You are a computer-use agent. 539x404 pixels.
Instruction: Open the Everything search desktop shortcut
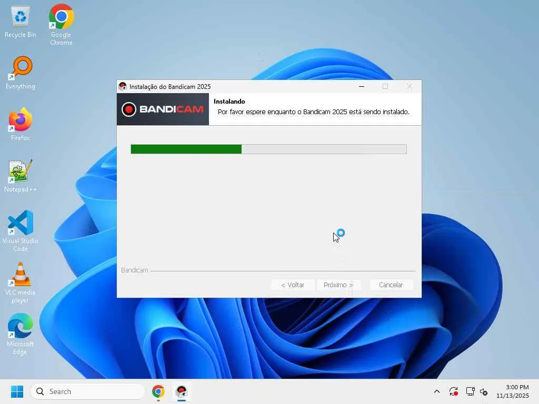click(x=21, y=73)
